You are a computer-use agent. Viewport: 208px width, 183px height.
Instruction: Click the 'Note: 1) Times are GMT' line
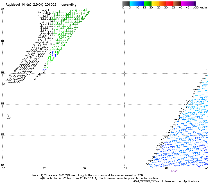tap(88, 175)
